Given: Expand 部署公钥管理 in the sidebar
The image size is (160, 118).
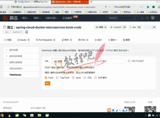Looking at the screenshot, I should click(x=21, y=62).
